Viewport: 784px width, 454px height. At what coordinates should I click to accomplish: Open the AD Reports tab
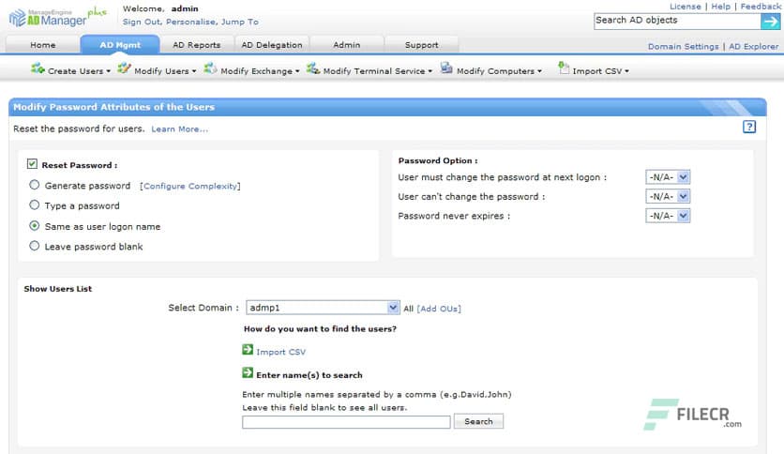click(x=197, y=45)
